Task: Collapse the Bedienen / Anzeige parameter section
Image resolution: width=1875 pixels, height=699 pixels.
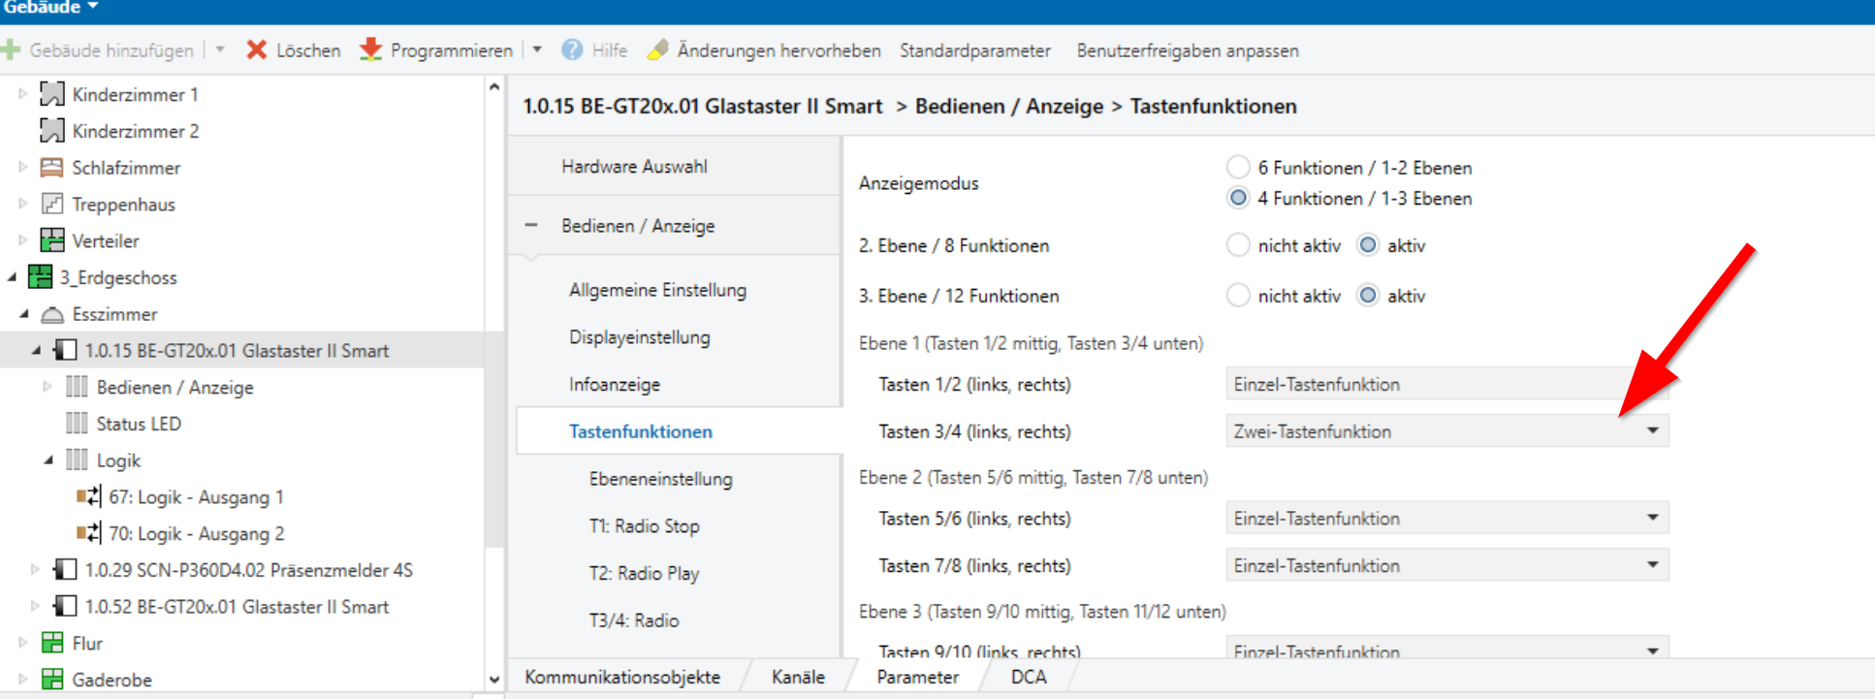Action: [531, 225]
